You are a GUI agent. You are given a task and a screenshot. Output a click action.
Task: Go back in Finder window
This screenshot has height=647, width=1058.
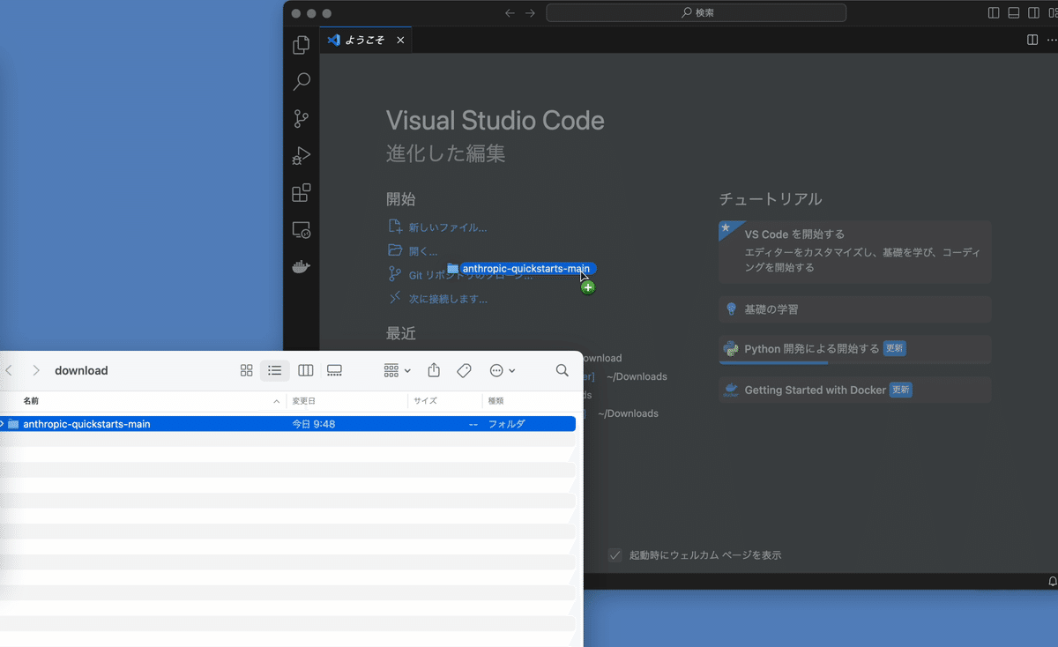9,371
